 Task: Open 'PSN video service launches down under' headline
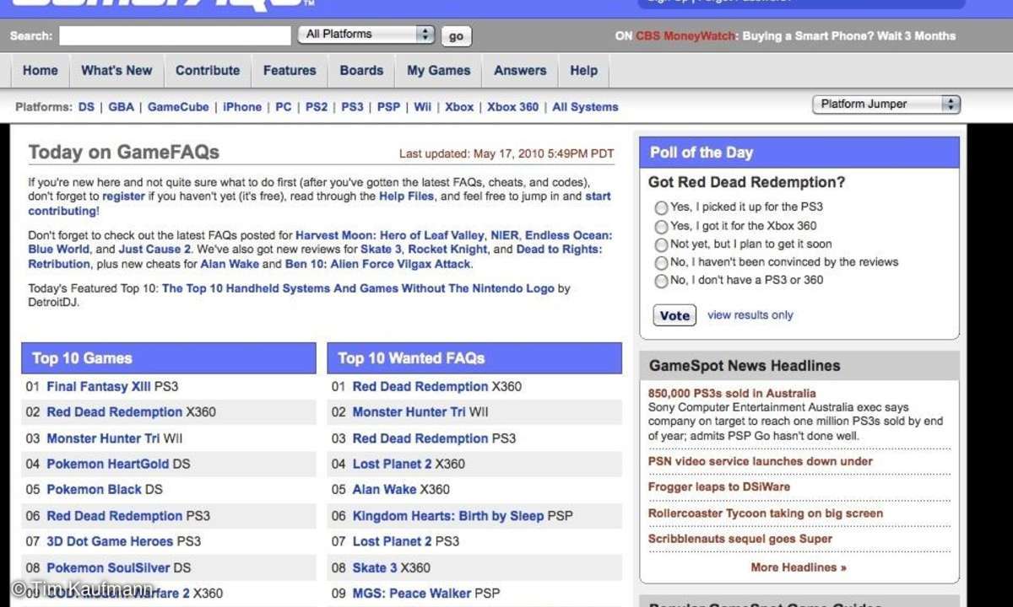[x=761, y=462]
